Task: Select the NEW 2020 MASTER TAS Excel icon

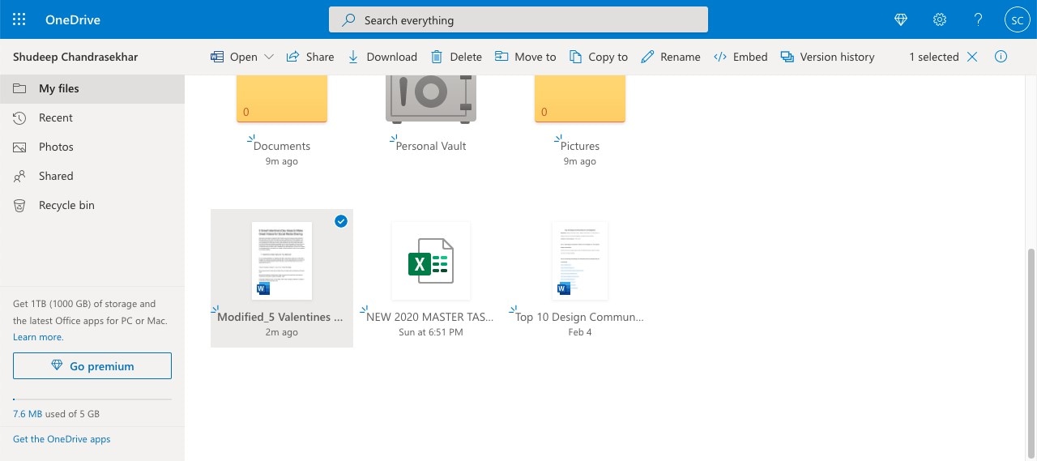Action: [431, 260]
